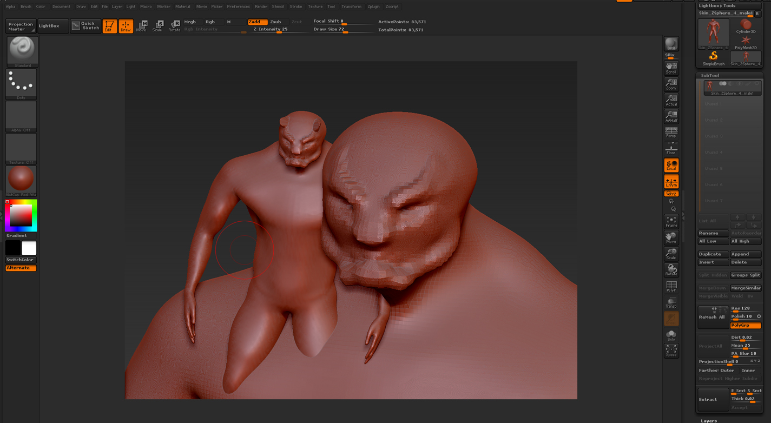Viewport: 771px width, 423px height.
Task: Open the Tool menu
Action: 331,6
